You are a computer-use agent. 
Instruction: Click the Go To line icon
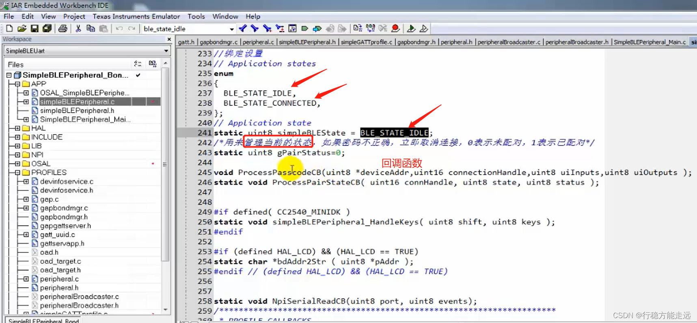(292, 28)
